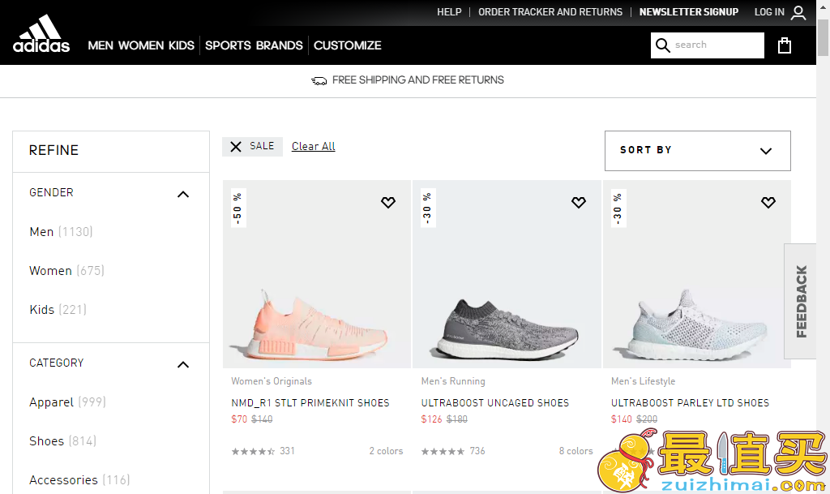This screenshot has height=494, width=830.
Task: Click the NMD_R1 star rating 331 reviews
Action: tap(263, 451)
